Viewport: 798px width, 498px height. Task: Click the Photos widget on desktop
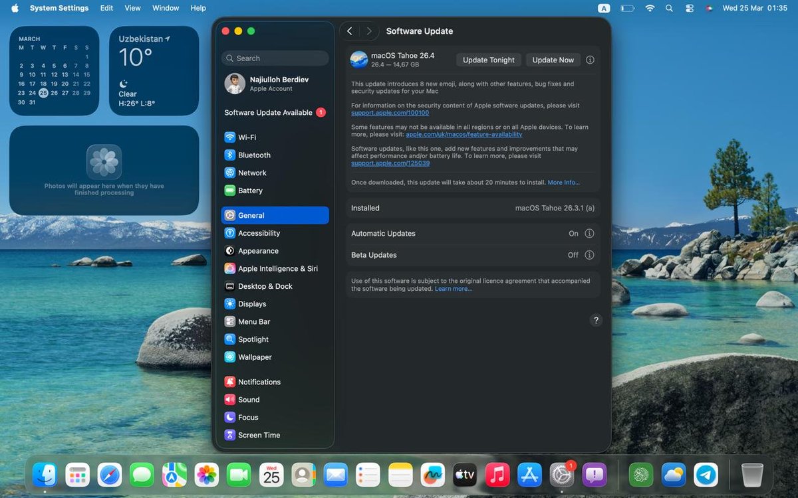pos(104,171)
